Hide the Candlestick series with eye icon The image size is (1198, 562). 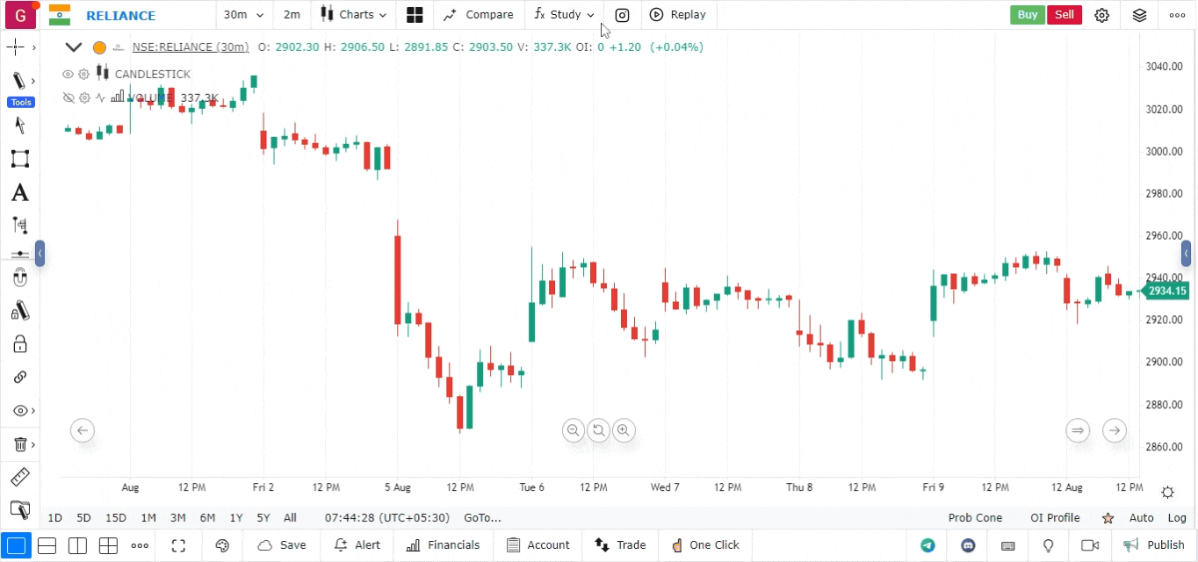(x=68, y=75)
